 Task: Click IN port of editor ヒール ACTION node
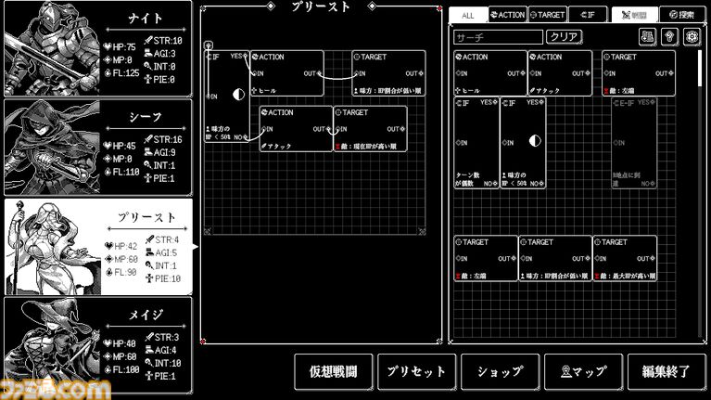pyautogui.click(x=254, y=73)
